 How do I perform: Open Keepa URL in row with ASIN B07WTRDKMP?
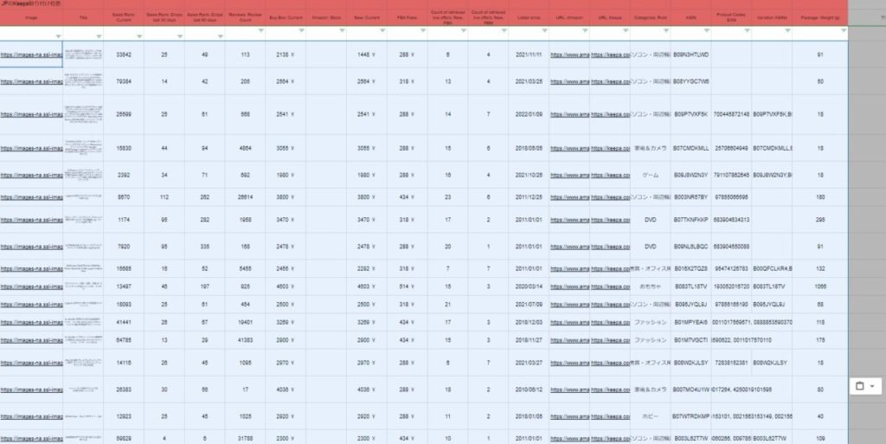tap(610, 416)
